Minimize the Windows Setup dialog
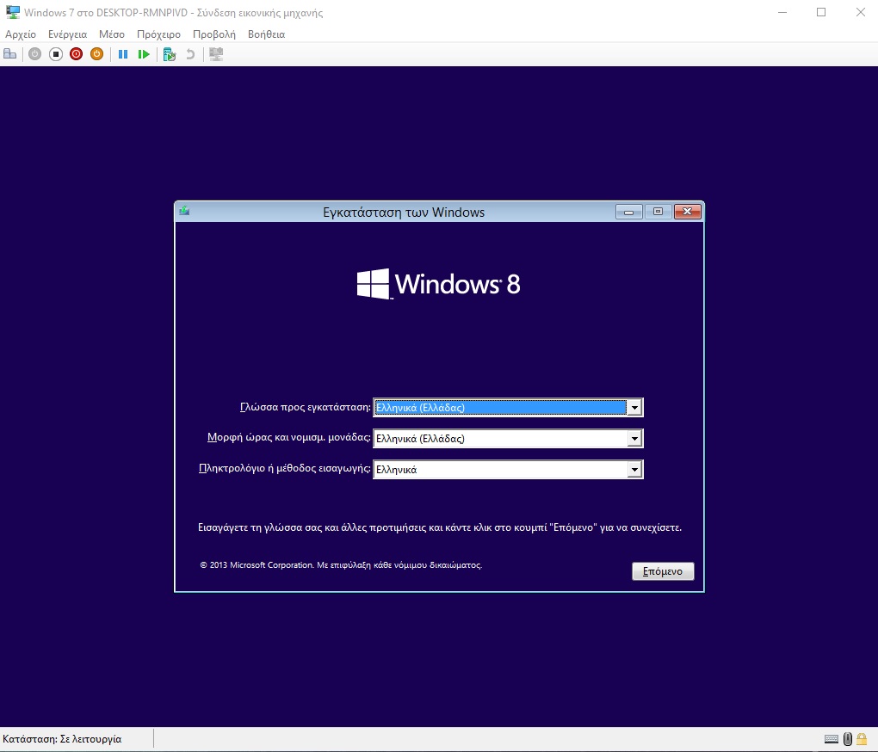The height and width of the screenshot is (752, 878). (629, 212)
